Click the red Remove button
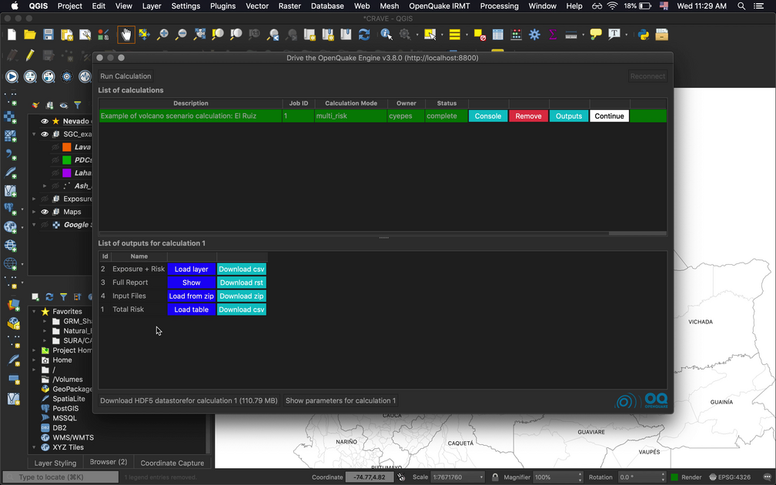The width and height of the screenshot is (776, 485). 528,116
